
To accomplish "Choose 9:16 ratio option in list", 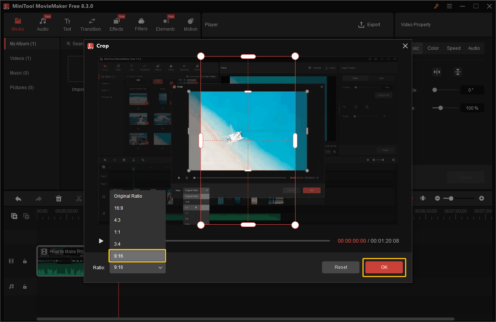I will coord(137,256).
